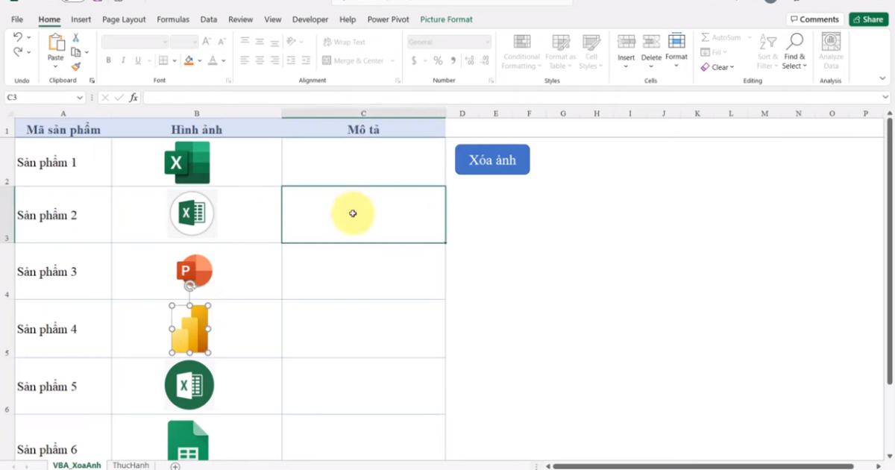This screenshot has height=470, width=895.
Task: Click the Find & Select magnifier
Action: 795,42
